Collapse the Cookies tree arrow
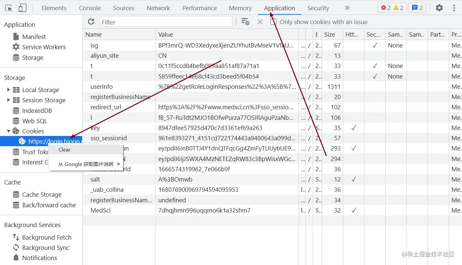462x265 pixels. click(8, 131)
